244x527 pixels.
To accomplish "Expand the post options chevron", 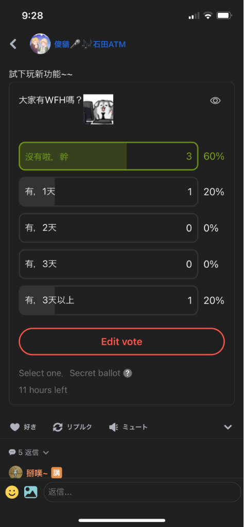I will [228, 427].
